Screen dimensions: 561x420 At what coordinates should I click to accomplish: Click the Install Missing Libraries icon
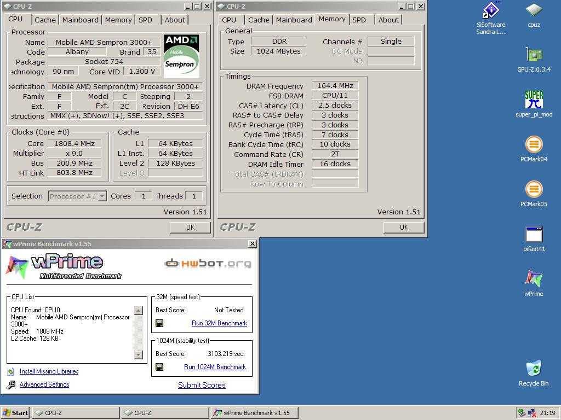(x=11, y=371)
